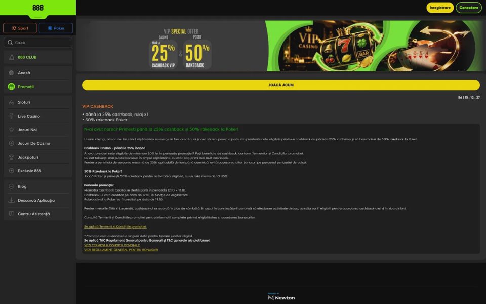Screen dimensions: 486x304
Task: Click the 888 logo
Action: tap(38, 8)
